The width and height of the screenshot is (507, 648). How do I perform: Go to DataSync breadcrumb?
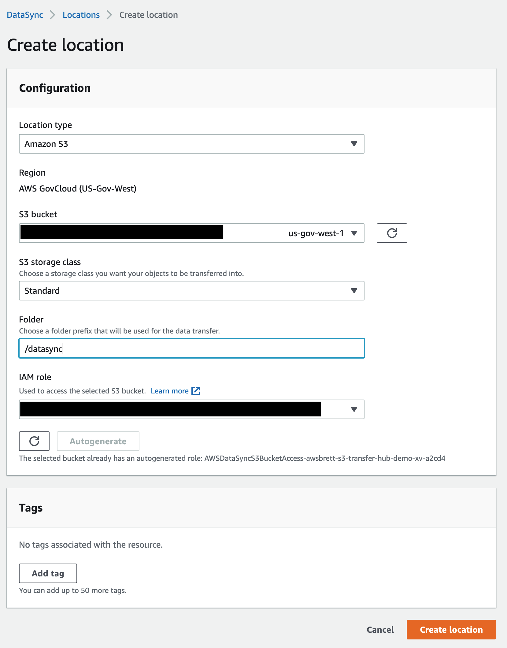(x=25, y=15)
